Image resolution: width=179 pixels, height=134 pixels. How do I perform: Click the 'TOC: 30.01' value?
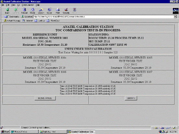click(x=131, y=64)
